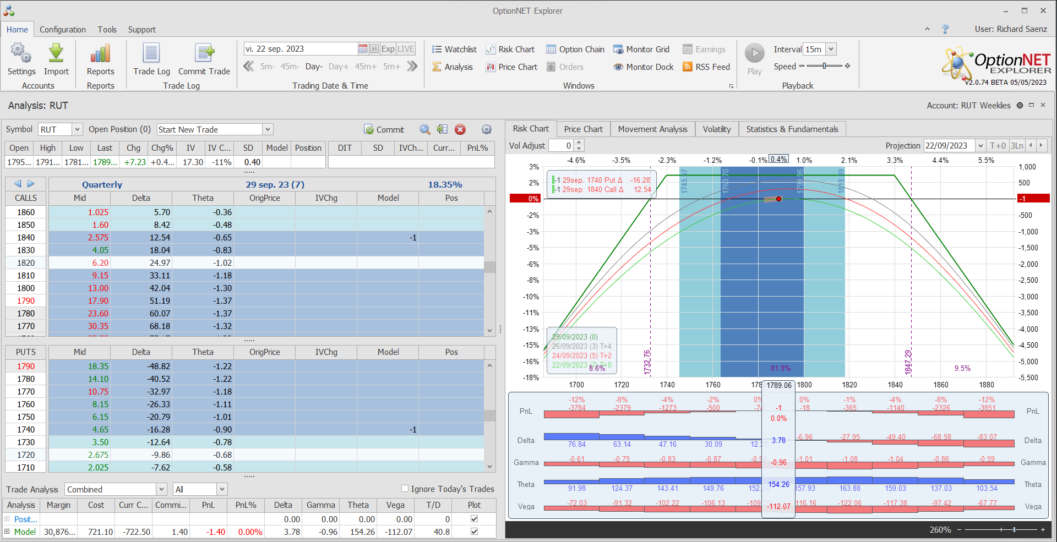This screenshot has height=542, width=1057.
Task: Open the Monitor Grid window
Action: [x=641, y=50]
